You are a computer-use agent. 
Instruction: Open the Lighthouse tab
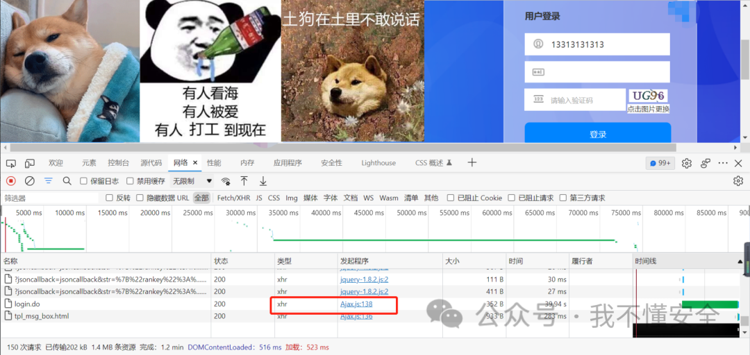coord(378,163)
